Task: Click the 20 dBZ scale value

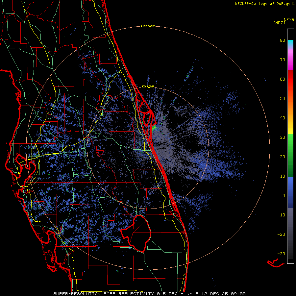Action: click(x=283, y=157)
